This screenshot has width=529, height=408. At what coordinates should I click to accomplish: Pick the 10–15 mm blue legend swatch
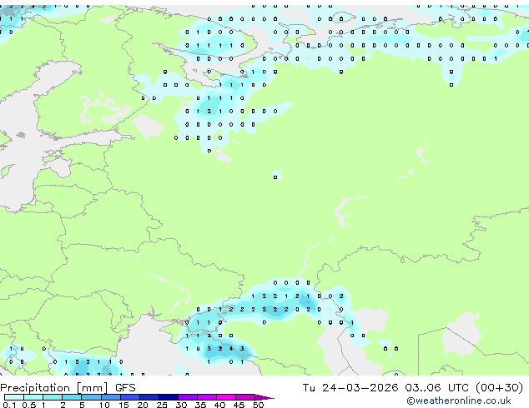tap(110, 397)
